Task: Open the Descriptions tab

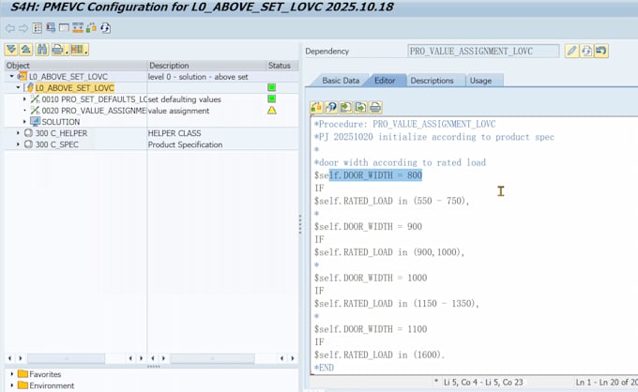Action: [x=432, y=81]
